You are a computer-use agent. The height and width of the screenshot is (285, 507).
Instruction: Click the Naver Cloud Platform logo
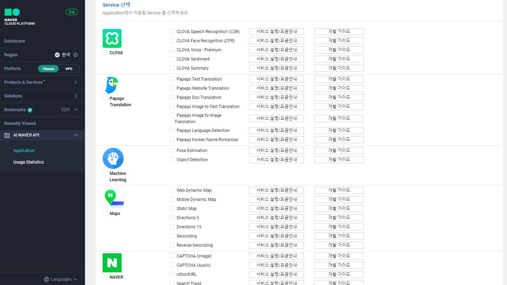pos(19,17)
